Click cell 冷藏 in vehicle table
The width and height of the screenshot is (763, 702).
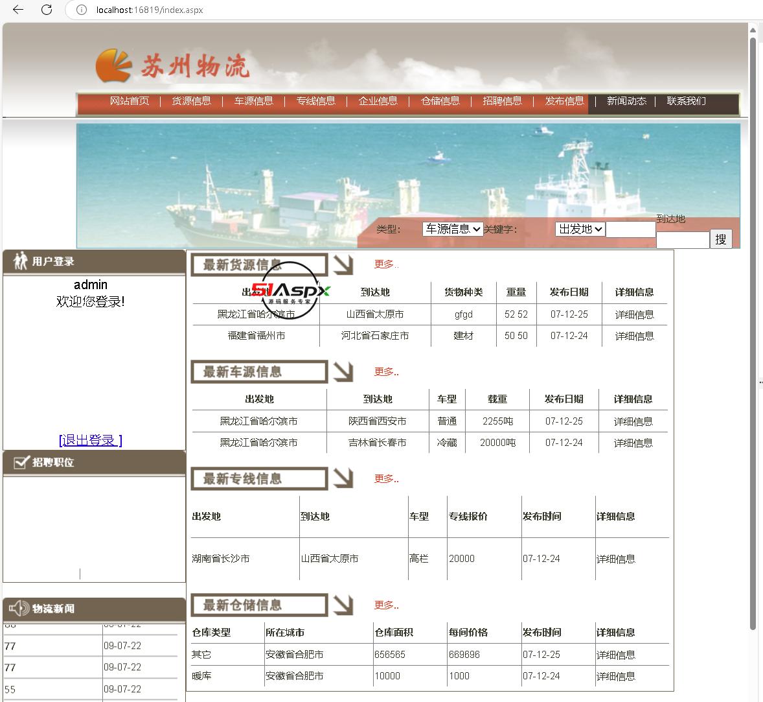[x=447, y=443]
